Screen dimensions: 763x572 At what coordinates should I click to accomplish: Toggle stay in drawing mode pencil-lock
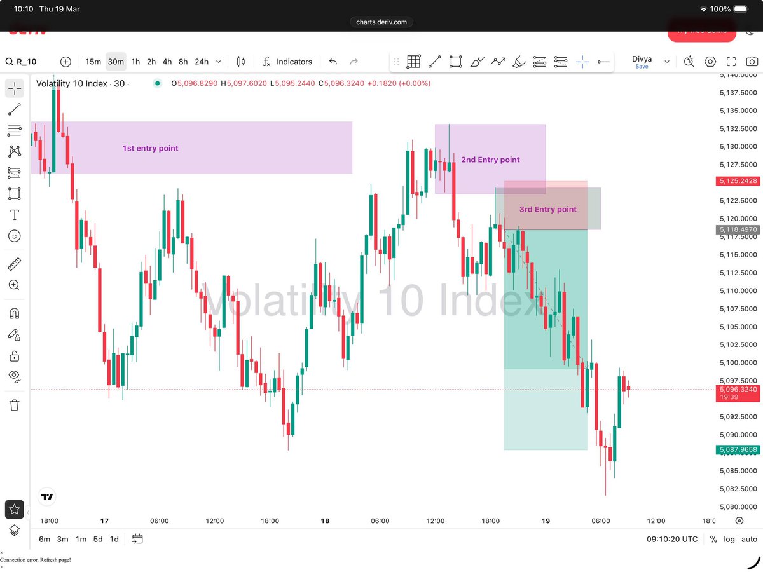[14, 334]
